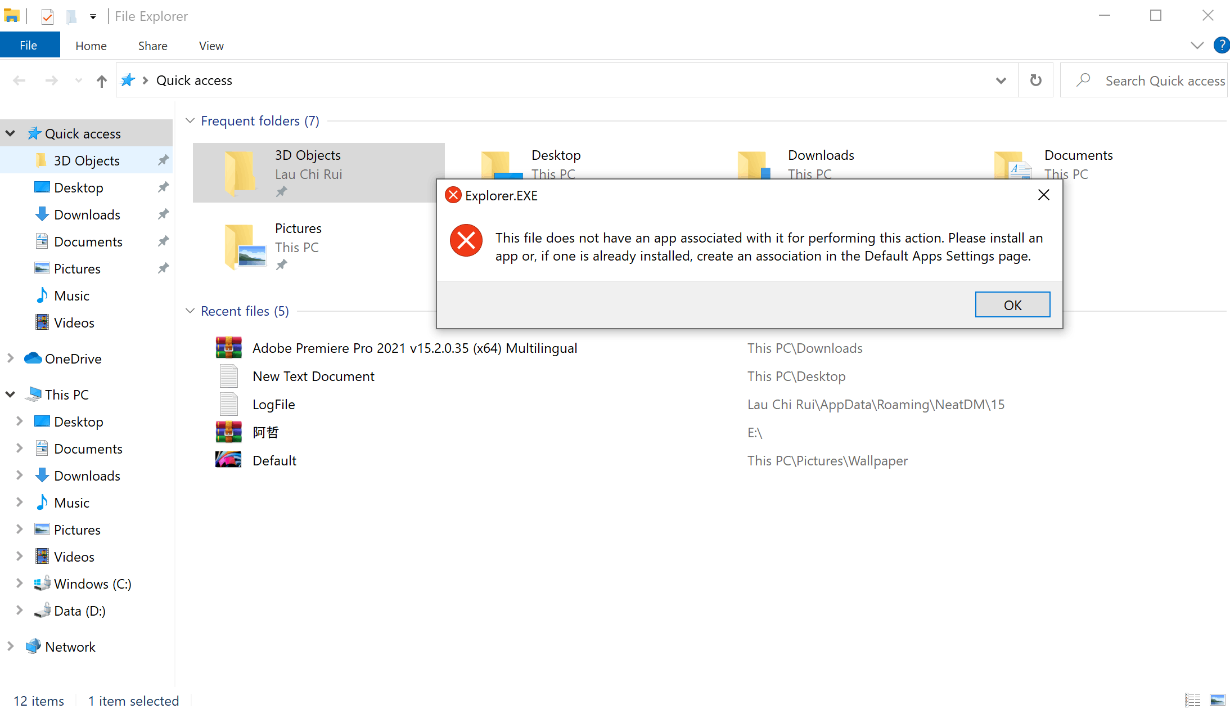Switch to Large icons view icon
This screenshot has width=1230, height=713.
1217,699
